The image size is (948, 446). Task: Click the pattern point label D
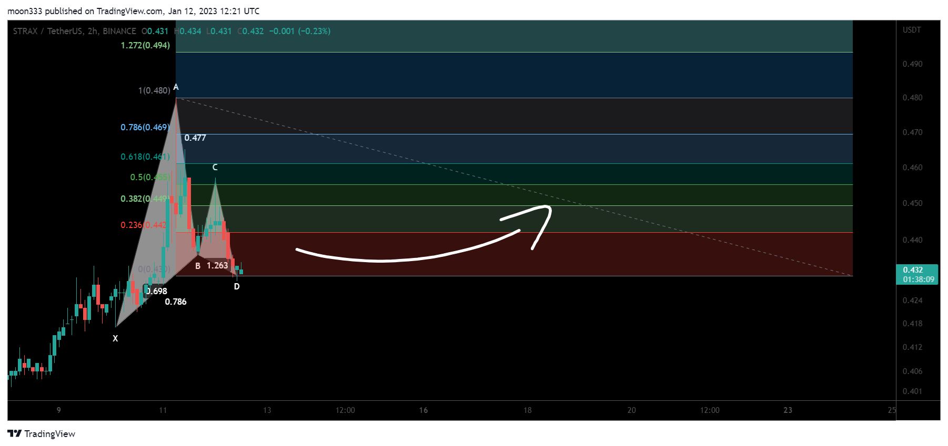tap(237, 286)
